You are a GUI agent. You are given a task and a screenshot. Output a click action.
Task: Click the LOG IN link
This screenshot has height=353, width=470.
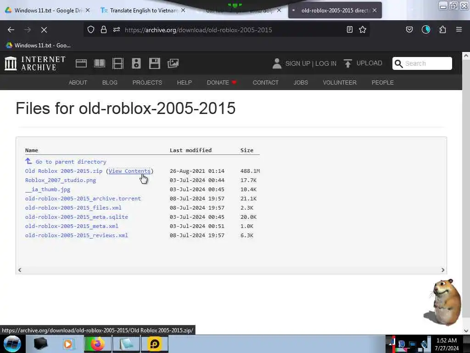pos(326,63)
